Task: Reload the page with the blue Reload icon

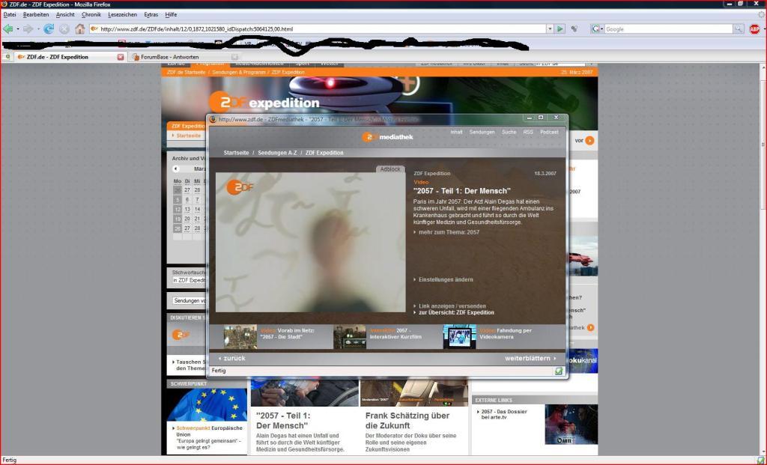Action: (x=49, y=29)
